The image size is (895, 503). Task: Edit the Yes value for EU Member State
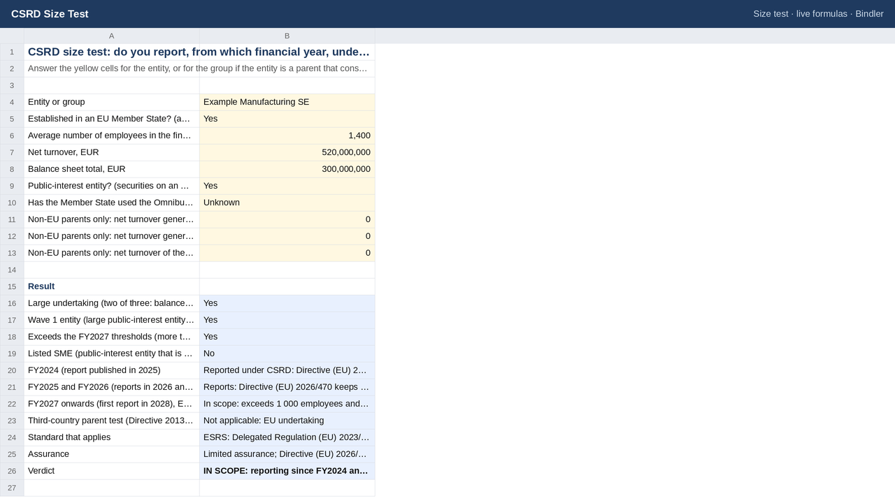tap(287, 119)
